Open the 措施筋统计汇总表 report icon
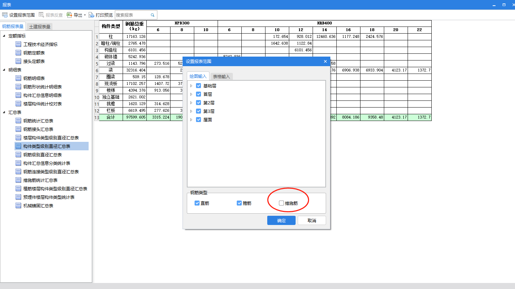The height and width of the screenshot is (289, 515). click(18, 180)
